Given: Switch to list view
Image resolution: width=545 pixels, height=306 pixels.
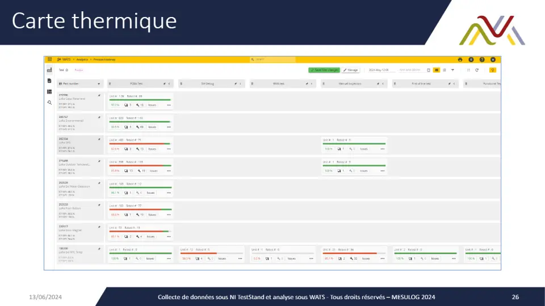Looking at the screenshot, I should pyautogui.click(x=445, y=70).
